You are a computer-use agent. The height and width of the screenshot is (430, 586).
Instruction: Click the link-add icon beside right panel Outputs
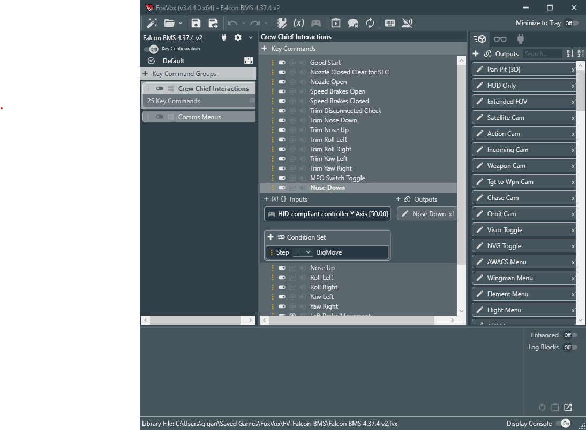pos(488,53)
